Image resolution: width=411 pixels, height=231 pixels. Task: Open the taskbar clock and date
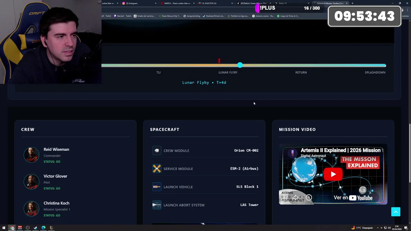click(396, 228)
